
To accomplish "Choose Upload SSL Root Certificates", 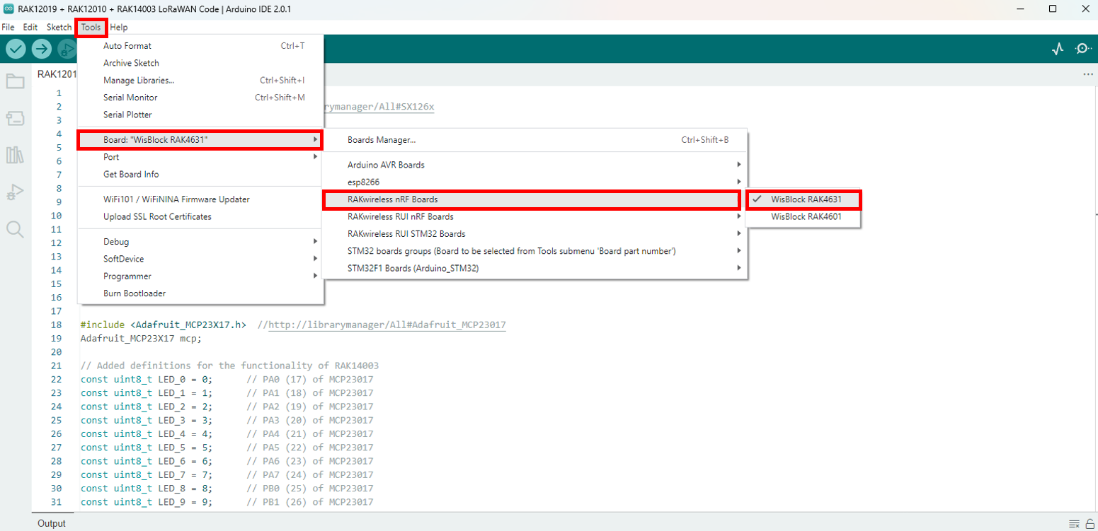I will [200, 216].
